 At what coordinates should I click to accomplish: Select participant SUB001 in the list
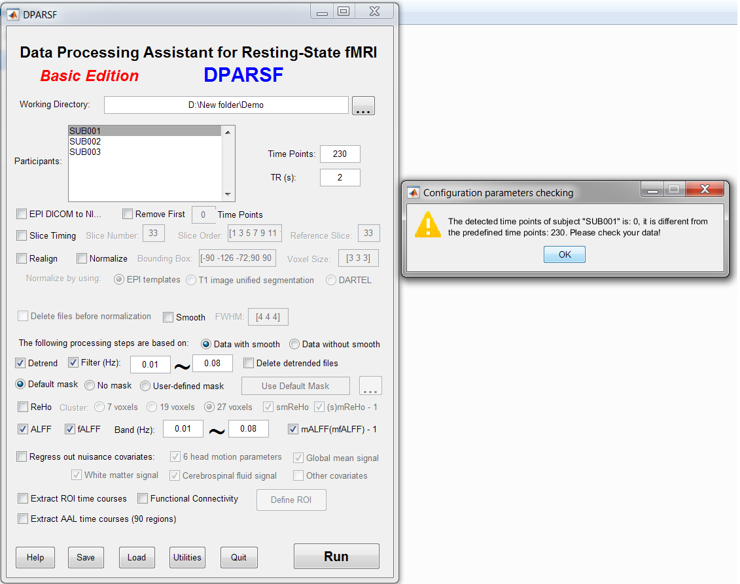point(145,131)
